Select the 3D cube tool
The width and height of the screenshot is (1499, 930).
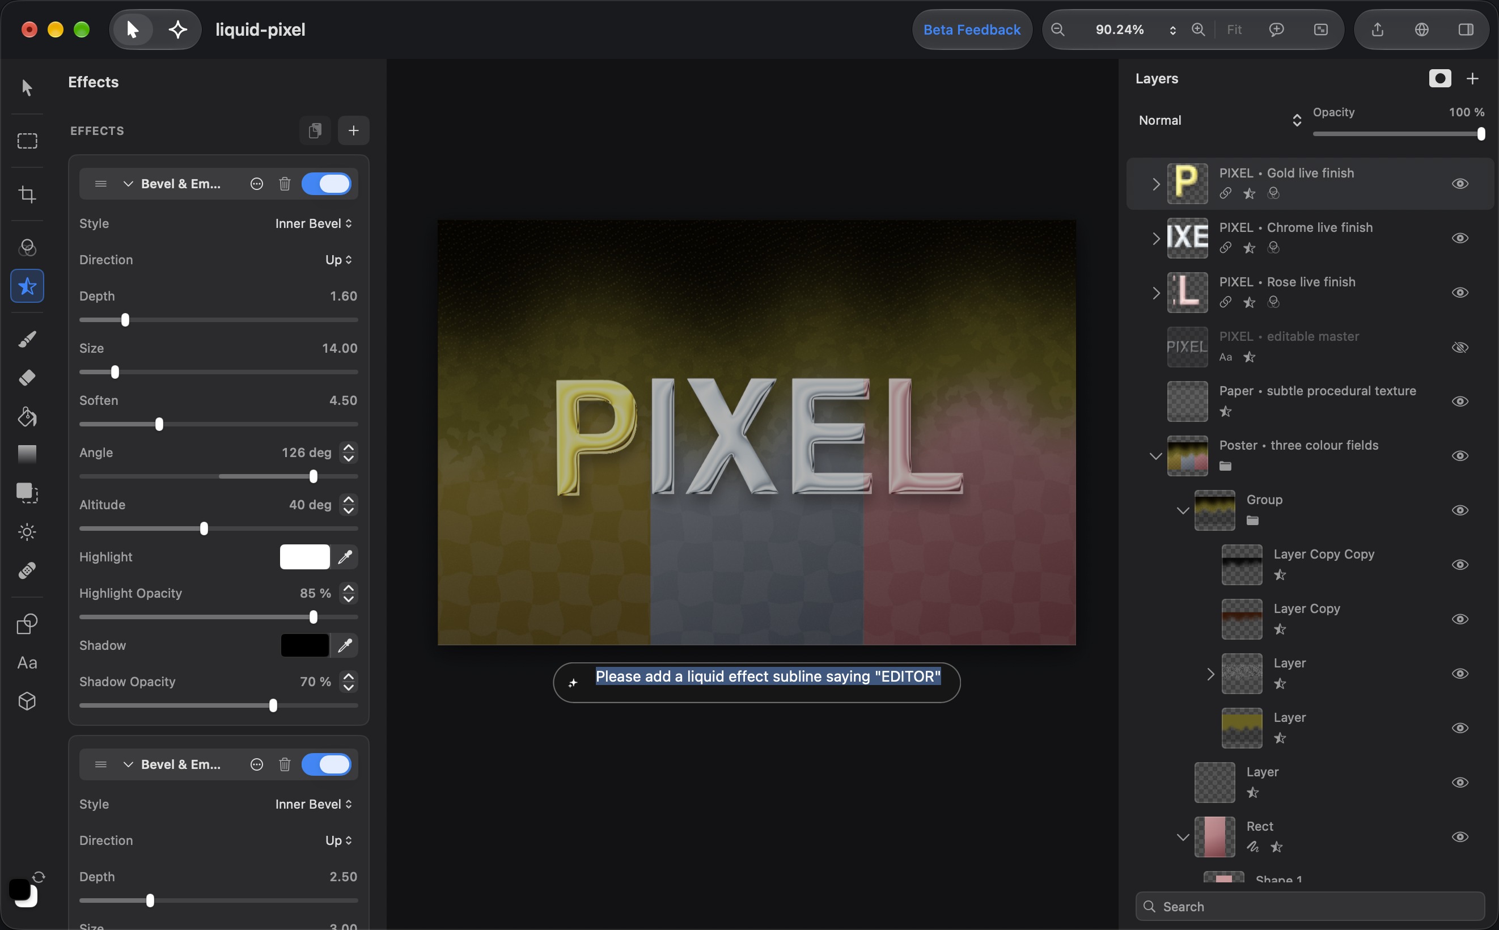(x=27, y=701)
